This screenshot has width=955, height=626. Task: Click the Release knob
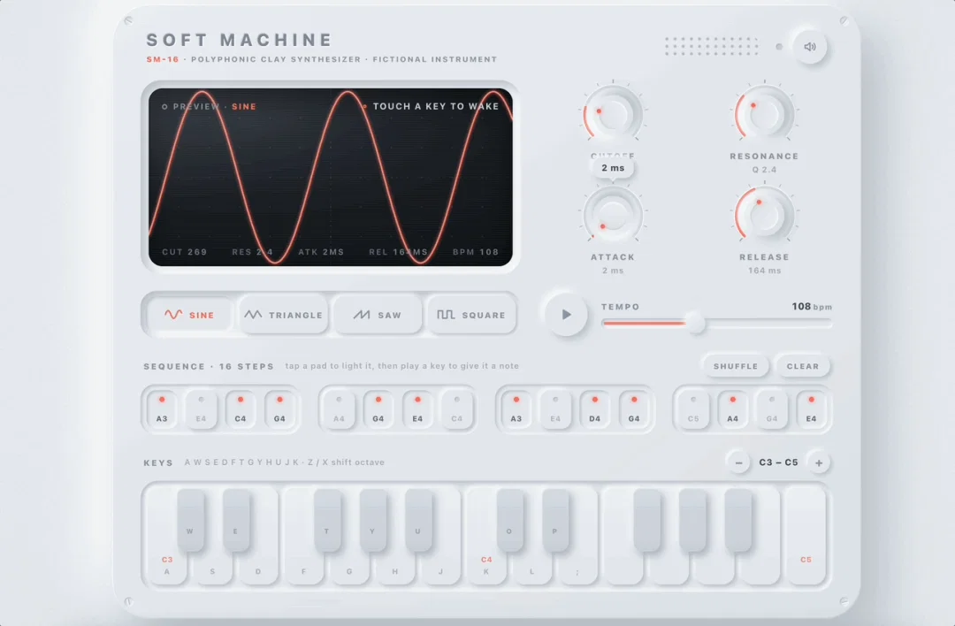pos(764,215)
